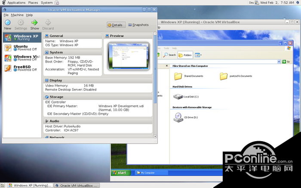
Task: Click the clock showing Wed Feb 2
Action: (277, 3)
